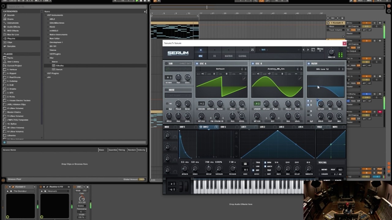Image resolution: width=392 pixels, height=220 pixels.
Task: Click the OSC A UNISON value box
Action: [x=202, y=104]
